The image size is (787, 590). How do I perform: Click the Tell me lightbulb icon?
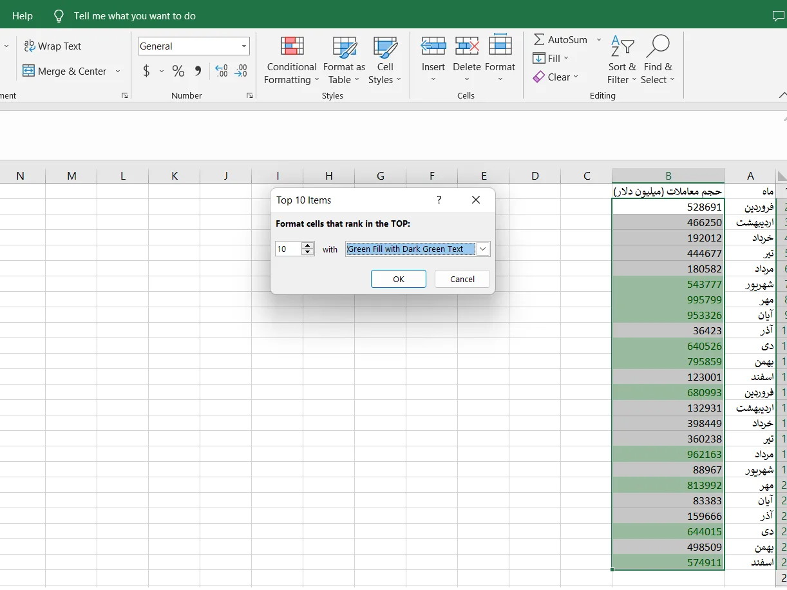59,16
